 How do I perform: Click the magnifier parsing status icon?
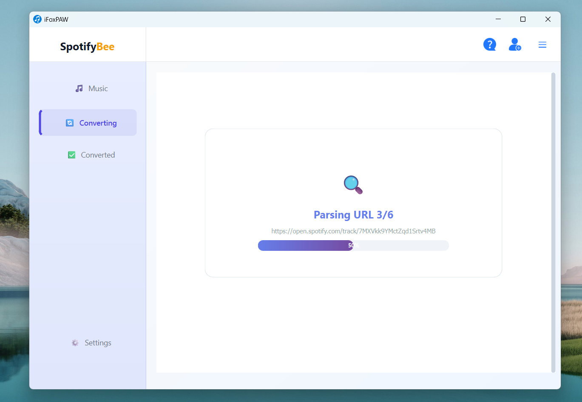(353, 184)
